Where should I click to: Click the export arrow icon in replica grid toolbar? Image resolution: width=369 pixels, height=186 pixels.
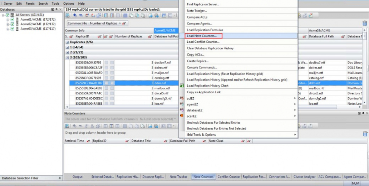tap(151, 15)
